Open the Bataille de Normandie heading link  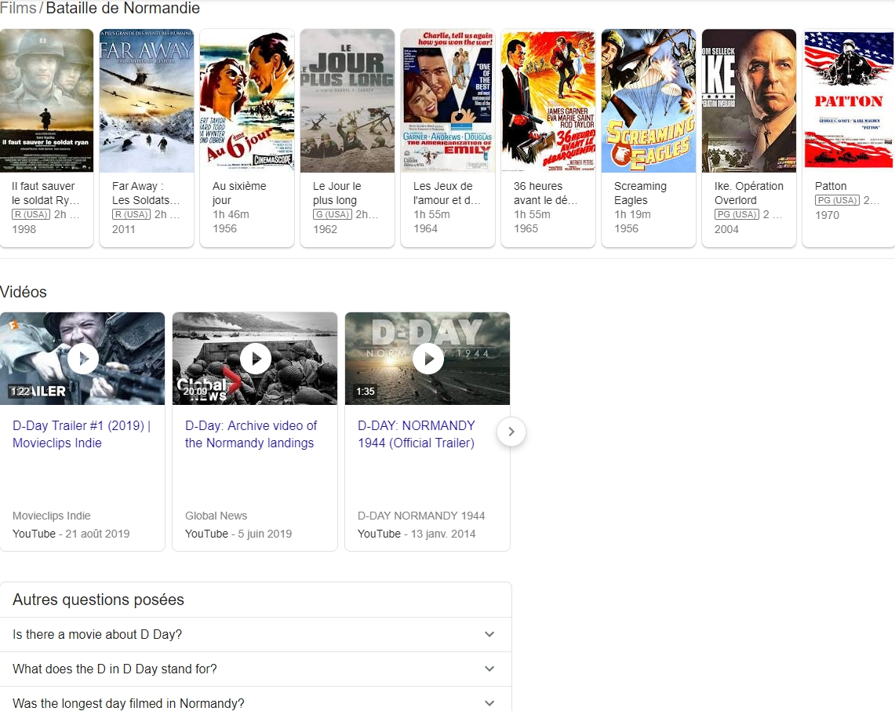pos(122,8)
